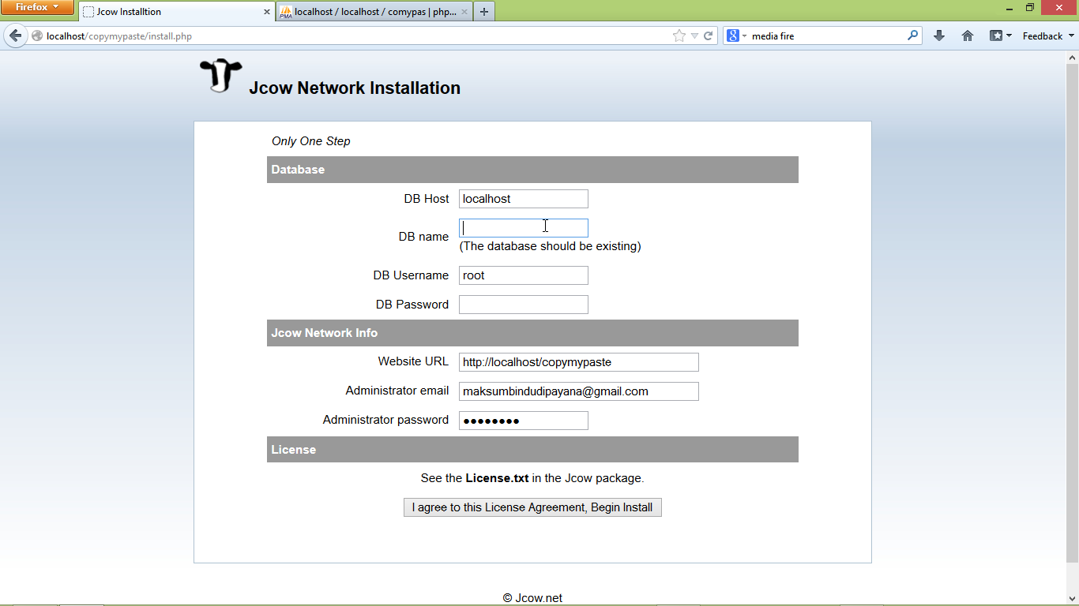Close the phpMyAdmin tab
Viewport: 1079px width, 606px height.
[464, 12]
